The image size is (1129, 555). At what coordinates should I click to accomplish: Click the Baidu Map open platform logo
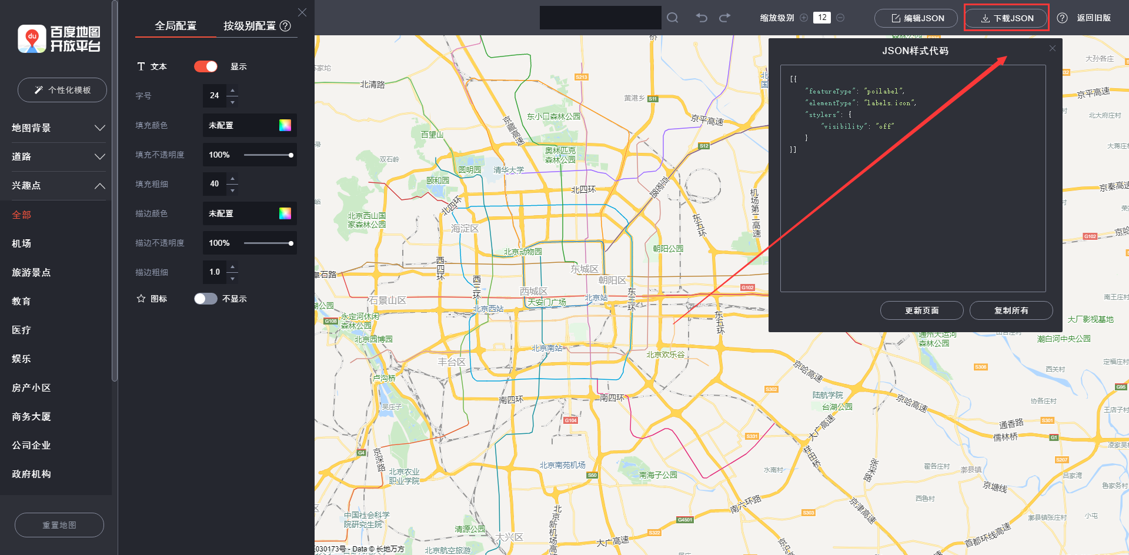point(59,39)
